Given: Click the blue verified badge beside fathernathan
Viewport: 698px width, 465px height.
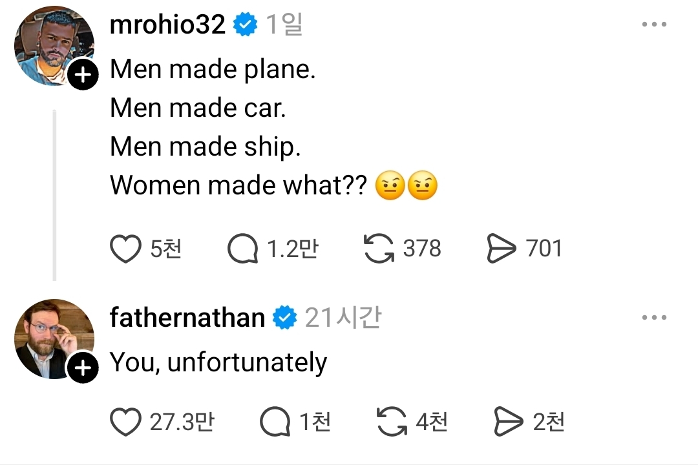Looking at the screenshot, I should (x=285, y=318).
